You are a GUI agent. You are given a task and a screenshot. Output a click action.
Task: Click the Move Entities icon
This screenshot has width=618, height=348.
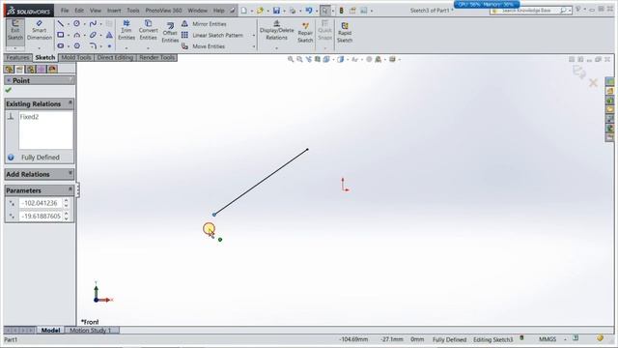(184, 46)
